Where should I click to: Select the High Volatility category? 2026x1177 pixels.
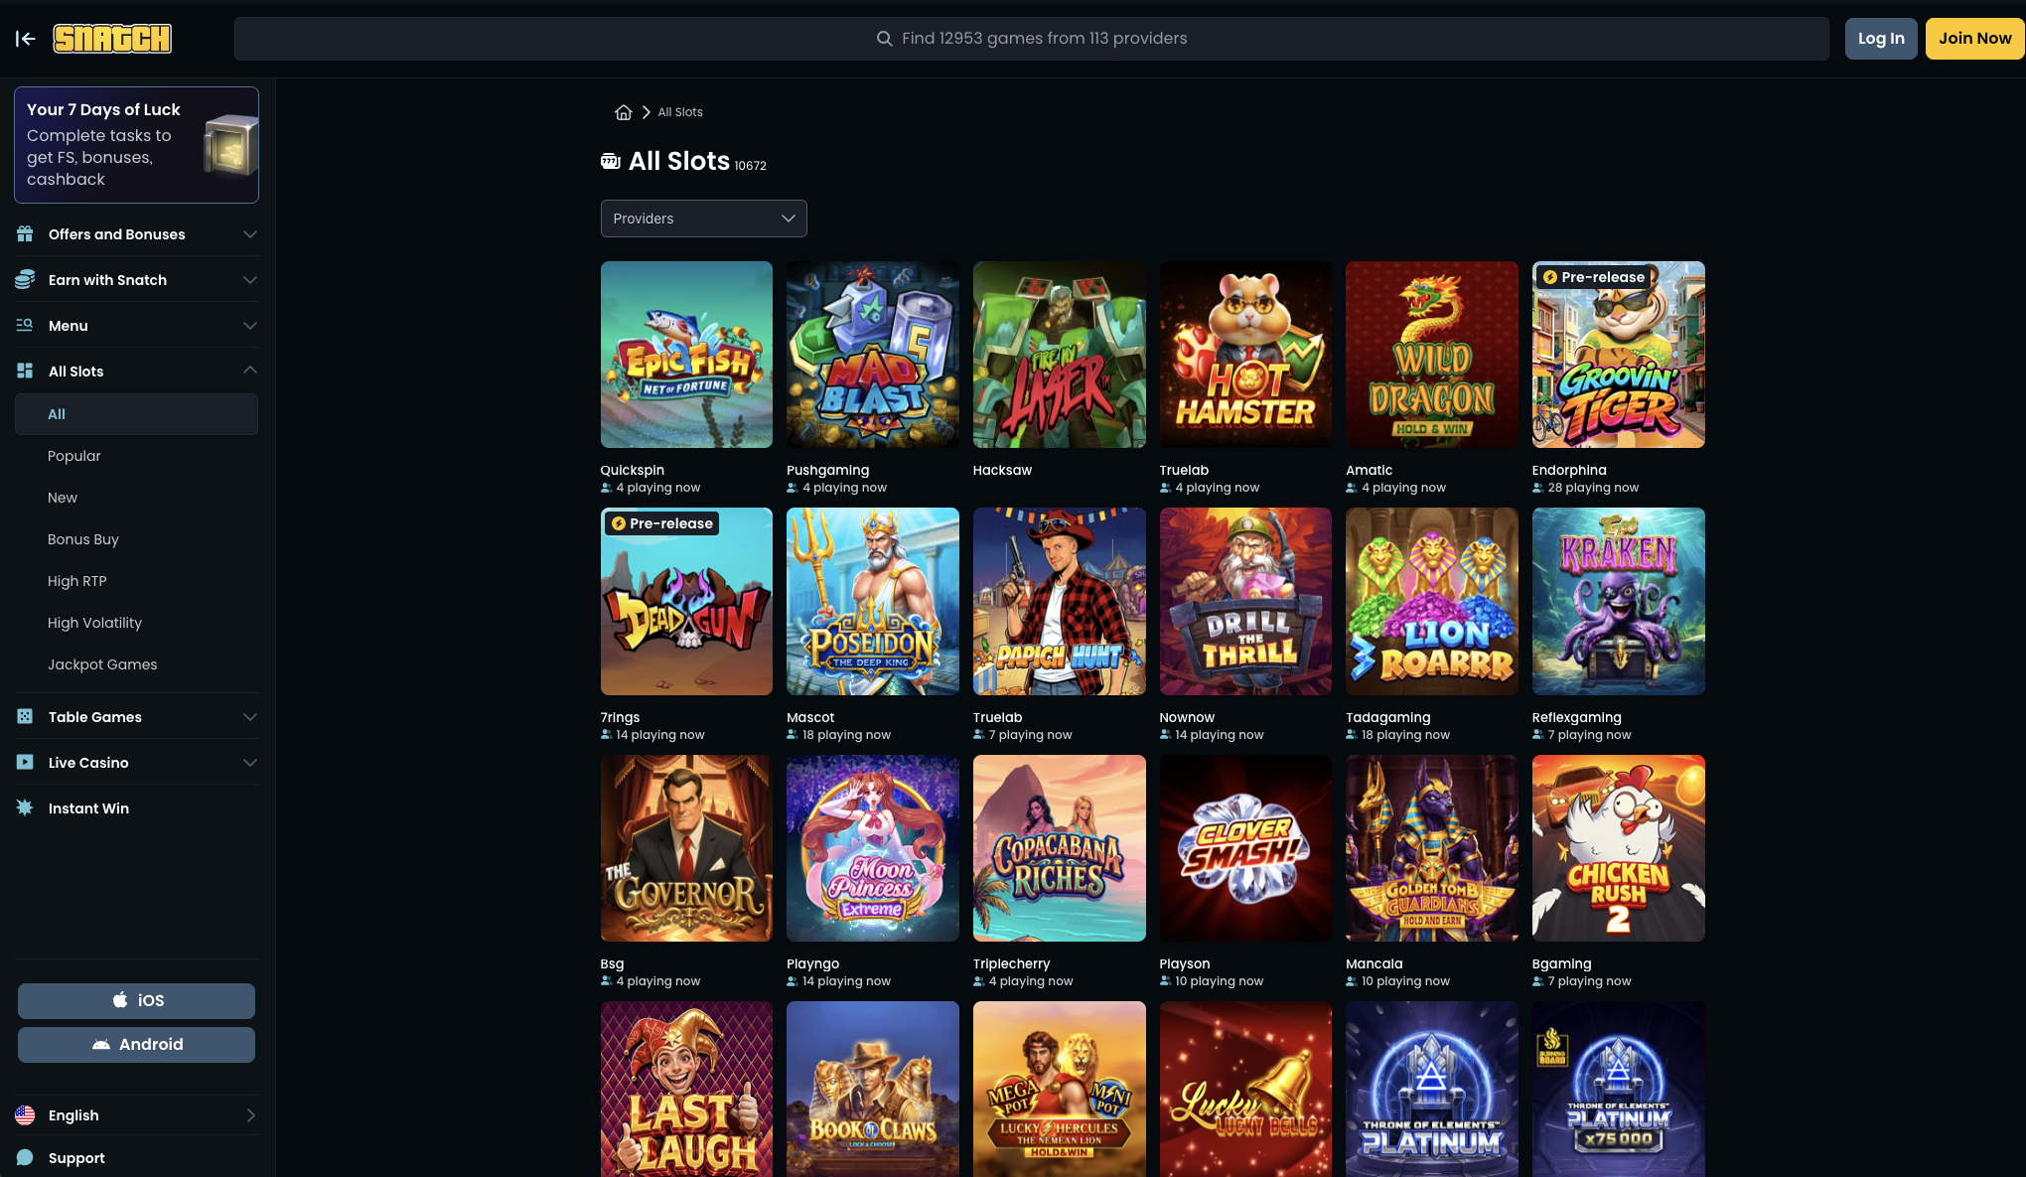coord(95,623)
